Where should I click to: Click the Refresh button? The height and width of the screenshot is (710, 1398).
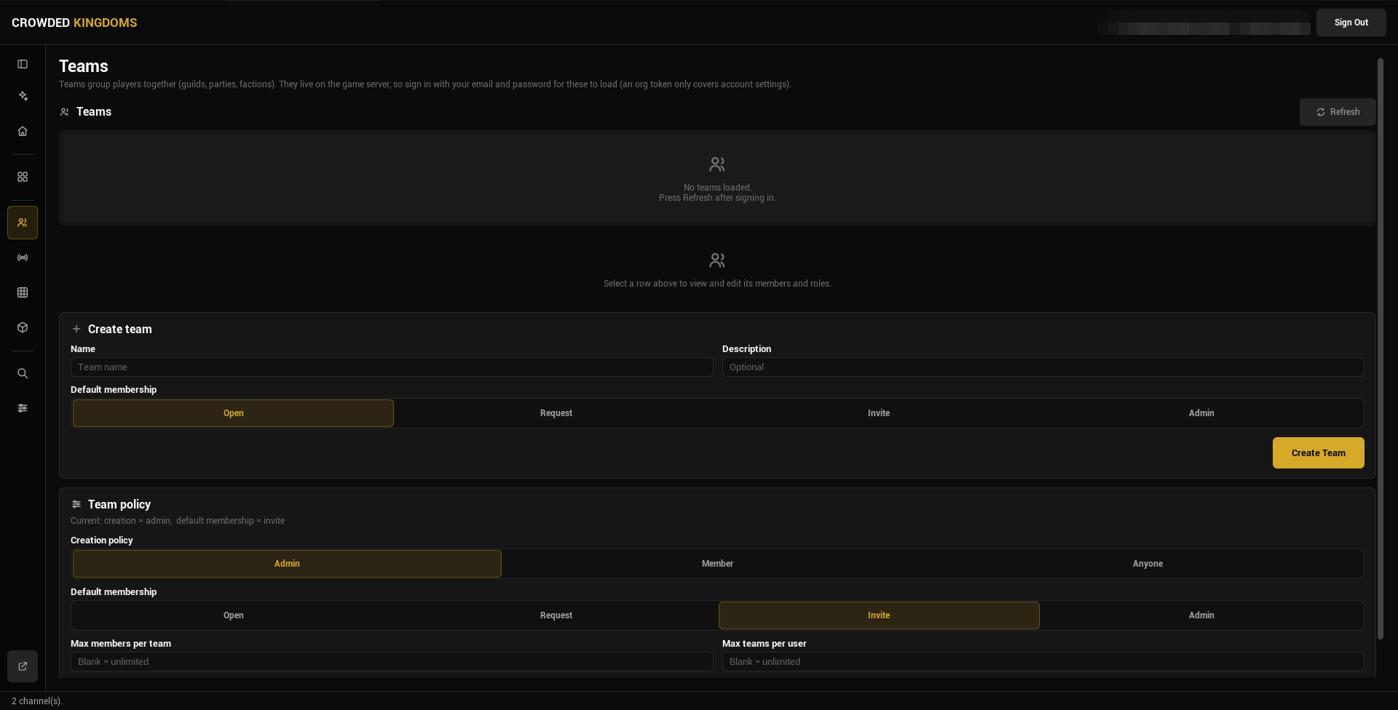click(1338, 112)
